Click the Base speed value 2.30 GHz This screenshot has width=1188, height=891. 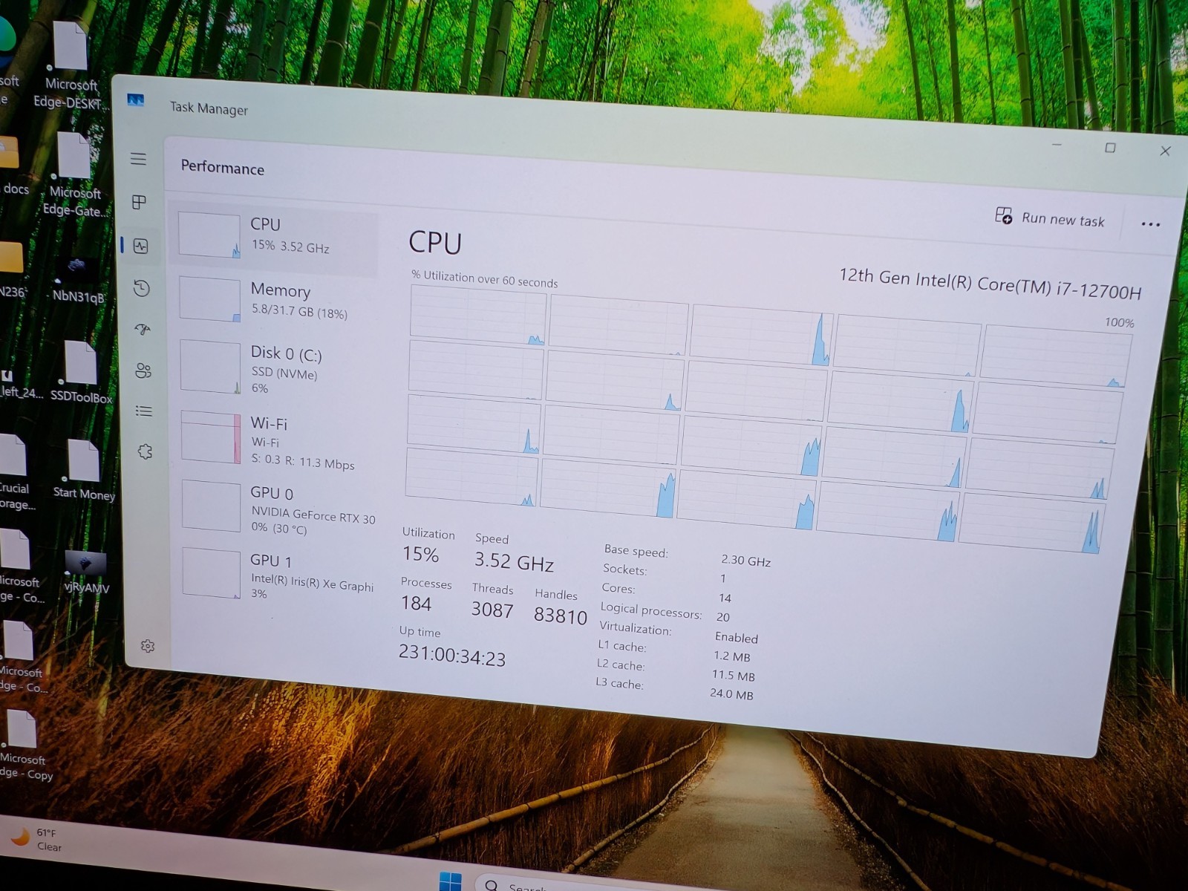point(745,561)
